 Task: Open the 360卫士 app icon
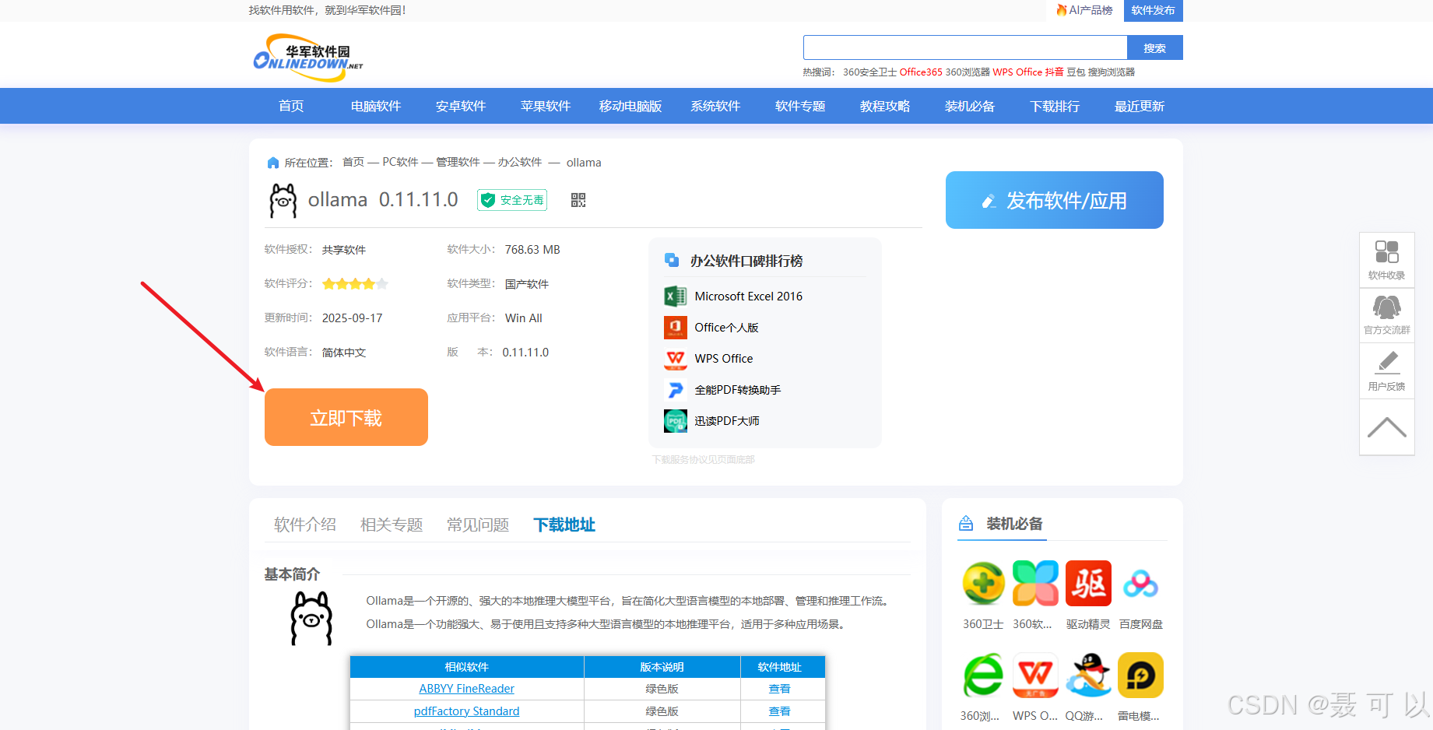[983, 583]
